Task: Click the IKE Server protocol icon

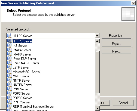Action: click(x=10, y=45)
